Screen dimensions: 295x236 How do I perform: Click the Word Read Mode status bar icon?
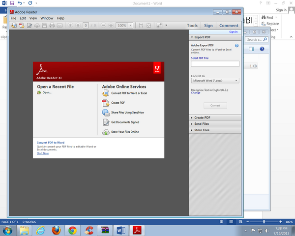[222, 222]
